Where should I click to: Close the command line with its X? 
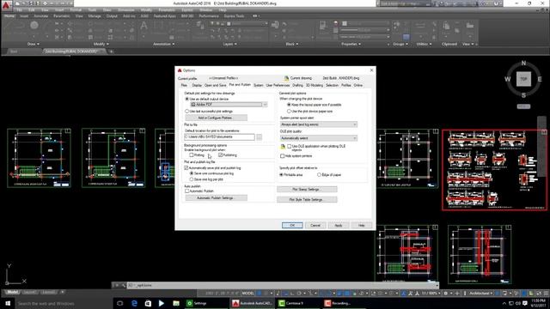(x=117, y=285)
